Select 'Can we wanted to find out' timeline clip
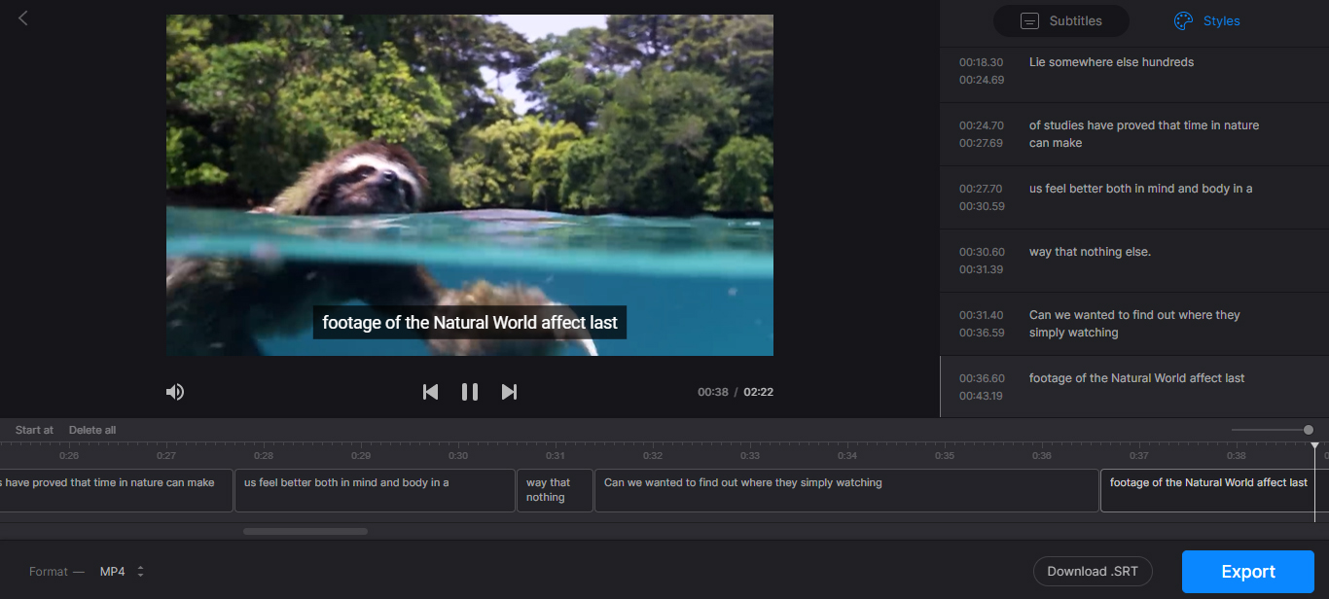Viewport: 1329px width, 599px height. coord(845,490)
